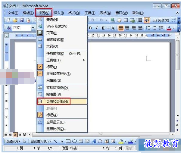Click the Distributed alignment icon

click(x=140, y=28)
